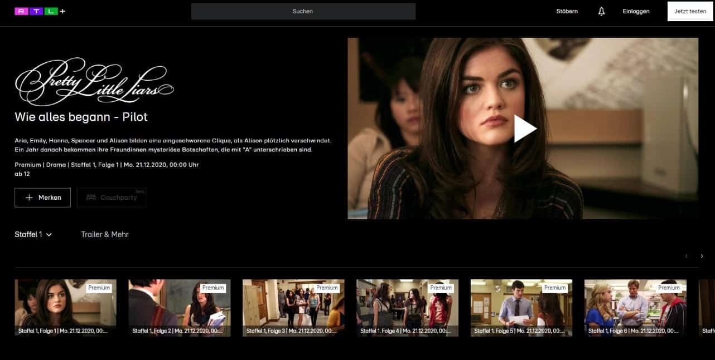This screenshot has width=715, height=360.
Task: Go to previous episodes arrow
Action: pos(686,256)
